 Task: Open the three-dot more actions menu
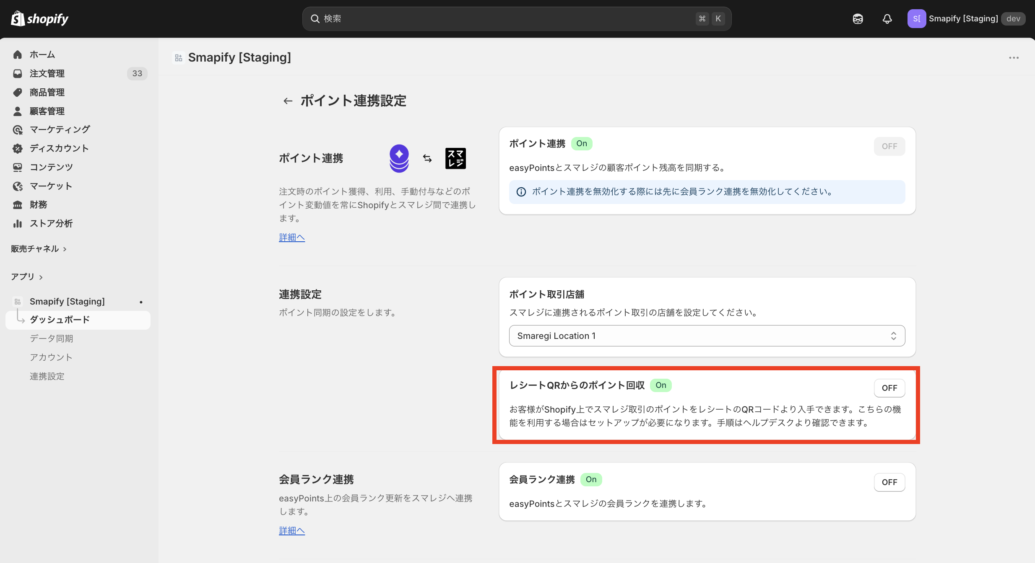[x=1014, y=58]
